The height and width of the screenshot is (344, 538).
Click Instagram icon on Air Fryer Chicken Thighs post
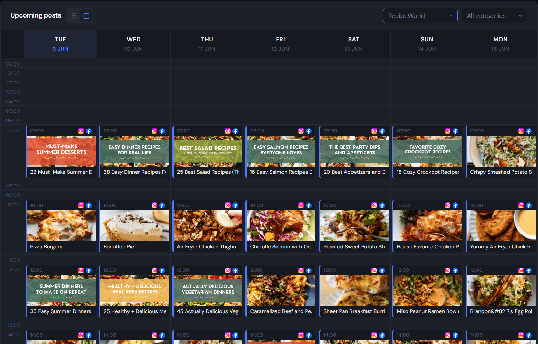(228, 206)
